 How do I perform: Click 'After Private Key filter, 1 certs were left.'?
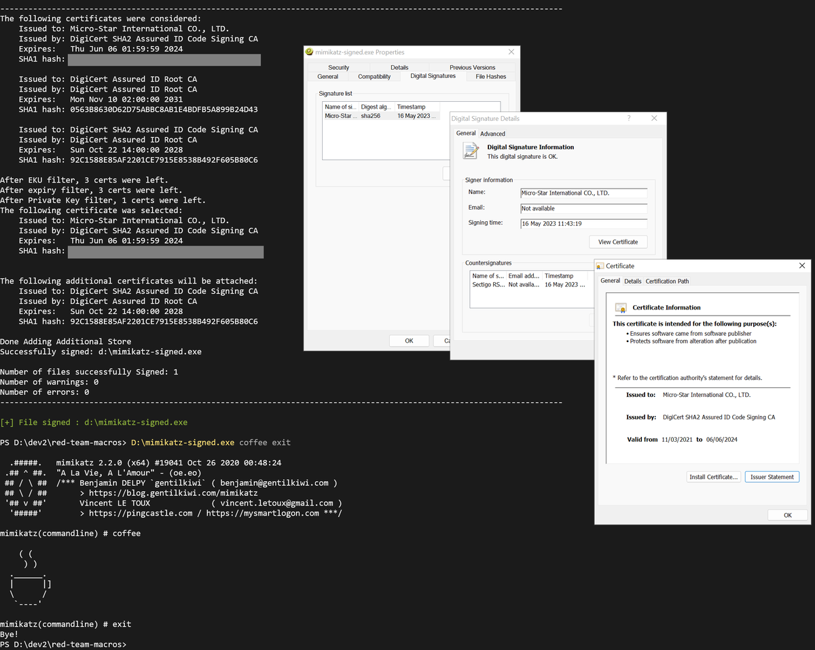pyautogui.click(x=103, y=200)
